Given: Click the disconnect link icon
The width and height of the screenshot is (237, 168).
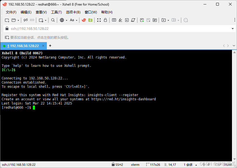Looking at the screenshot, I should (26, 20).
